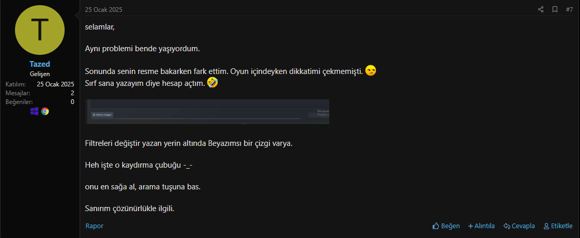Reply to the post with Cevapla

[x=519, y=226]
